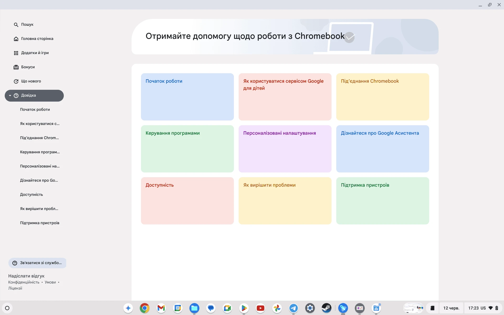Image resolution: width=504 pixels, height=315 pixels.
Task: Select Під'єднання Chrom... in the sidebar
Action: [39, 138]
